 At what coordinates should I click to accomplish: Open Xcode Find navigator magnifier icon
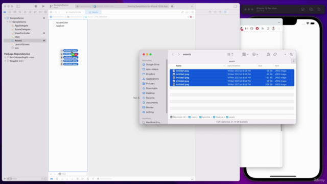pyautogui.click(x=20, y=12)
